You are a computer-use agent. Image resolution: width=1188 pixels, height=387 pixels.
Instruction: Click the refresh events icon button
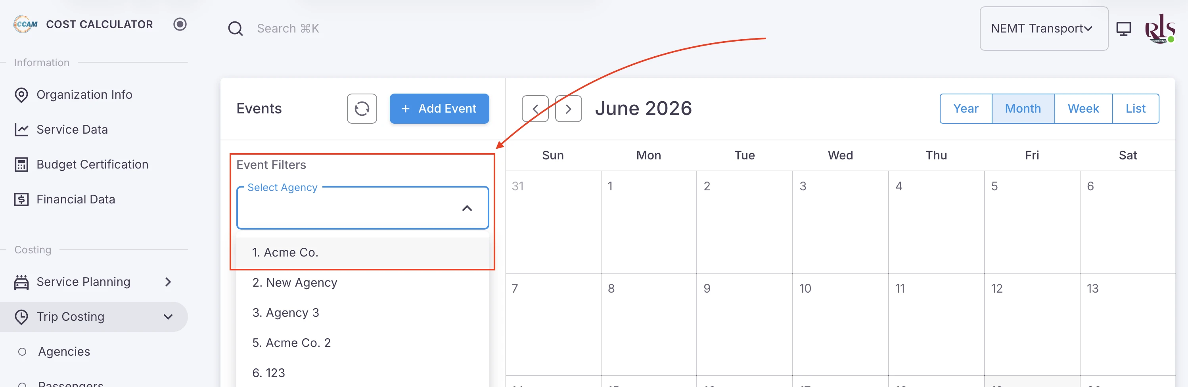(x=362, y=109)
